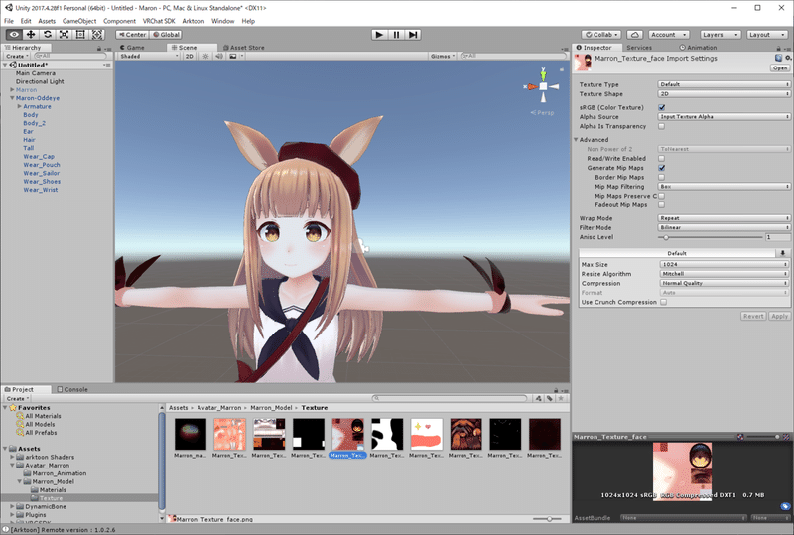Switch to the Asset Store tab
This screenshot has height=535, width=794.
243,47
